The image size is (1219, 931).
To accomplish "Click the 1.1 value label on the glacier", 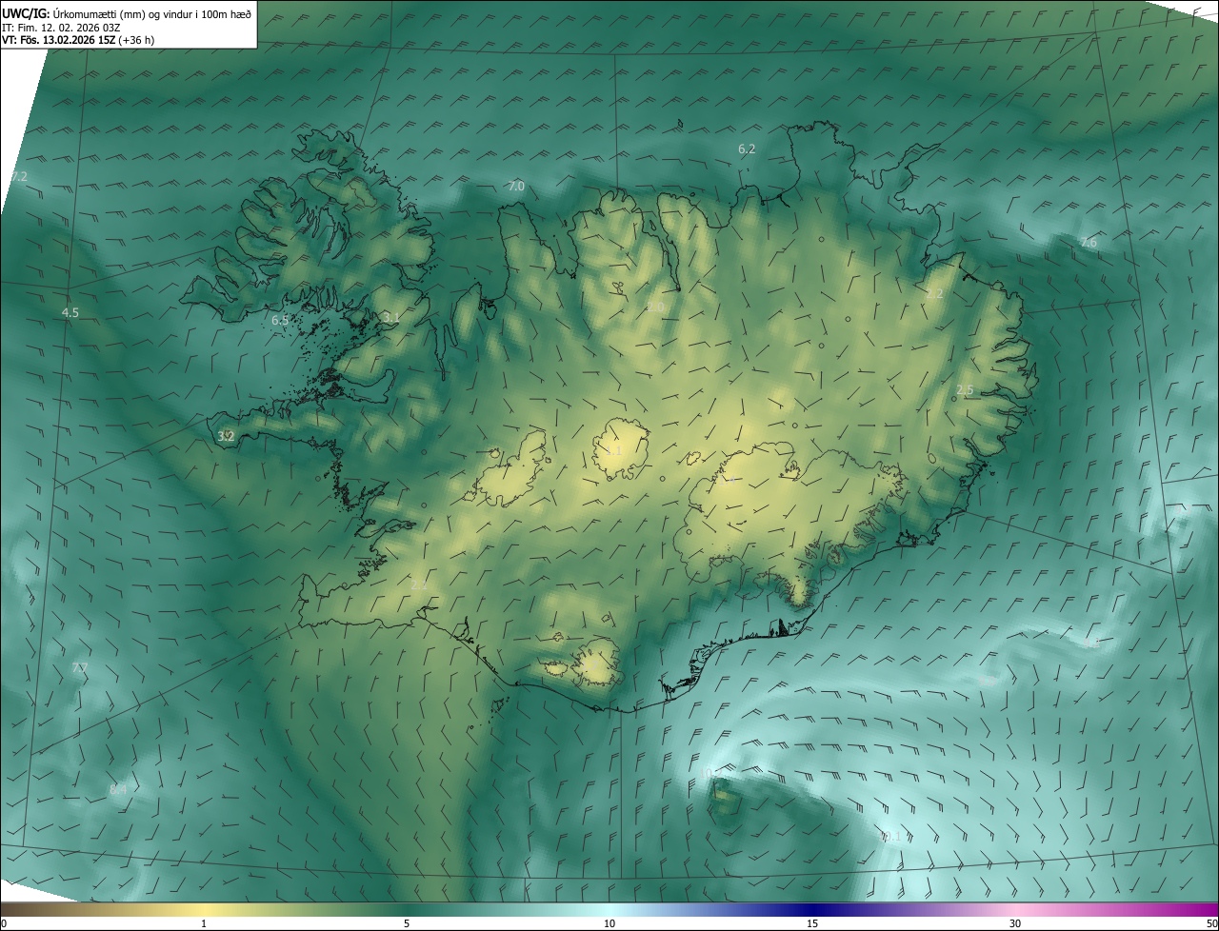I will pyautogui.click(x=613, y=450).
